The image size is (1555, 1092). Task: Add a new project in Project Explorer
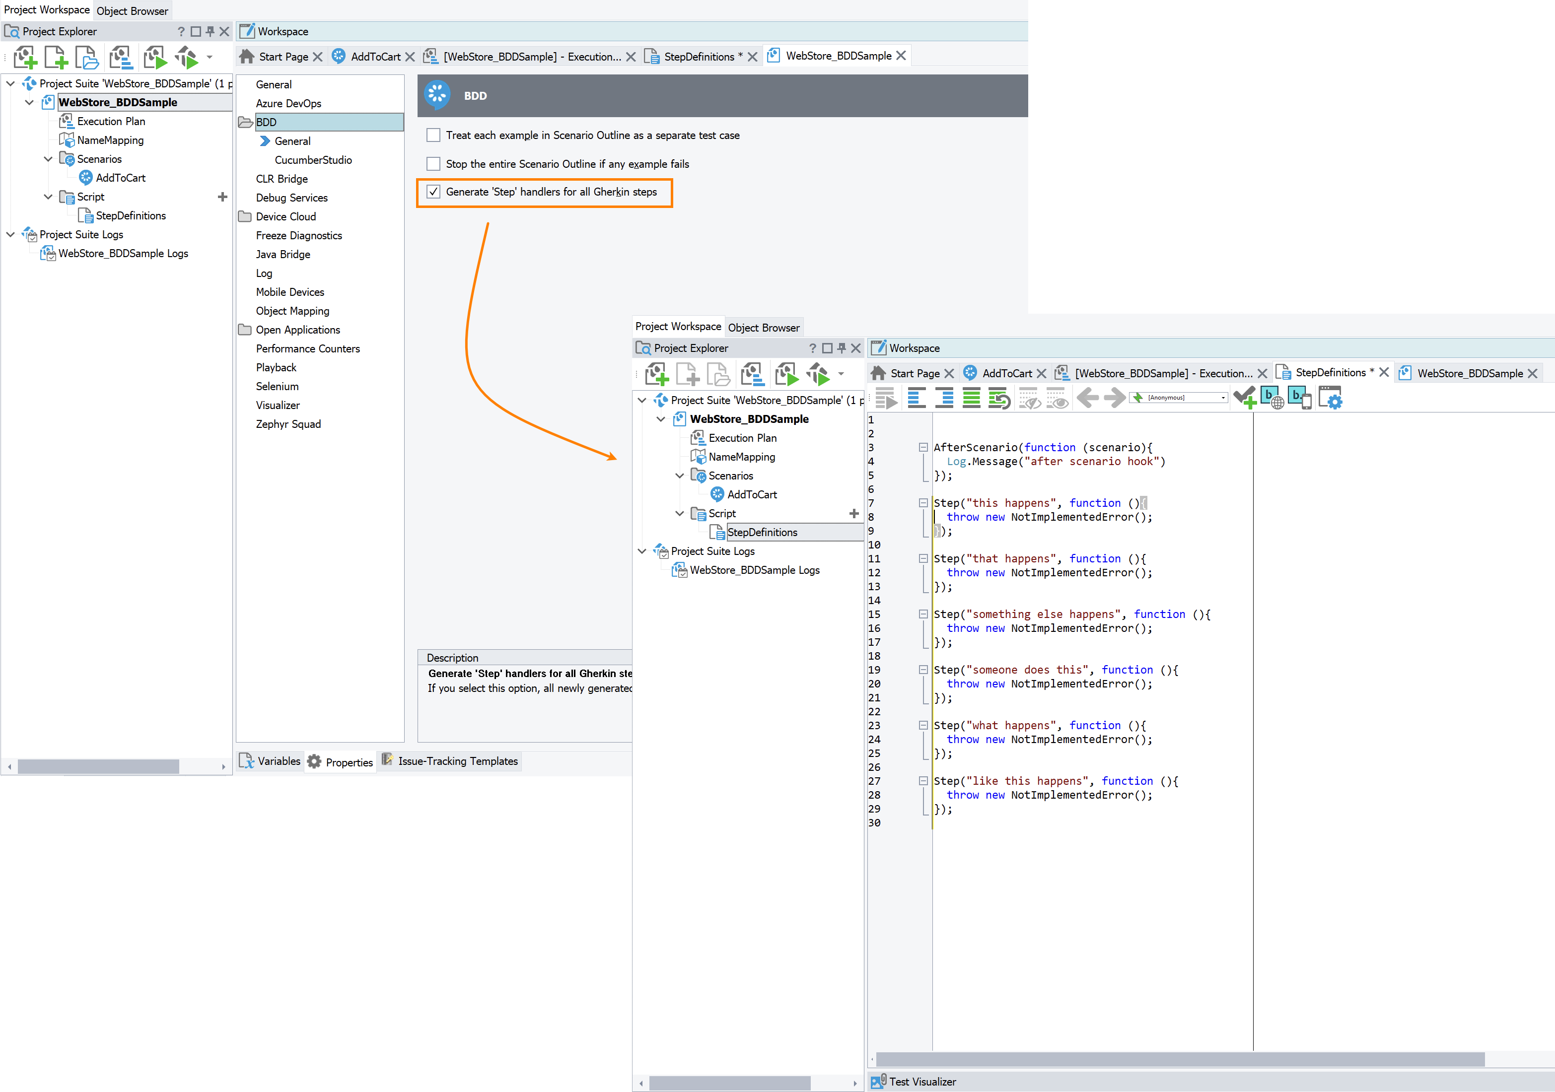(x=24, y=58)
